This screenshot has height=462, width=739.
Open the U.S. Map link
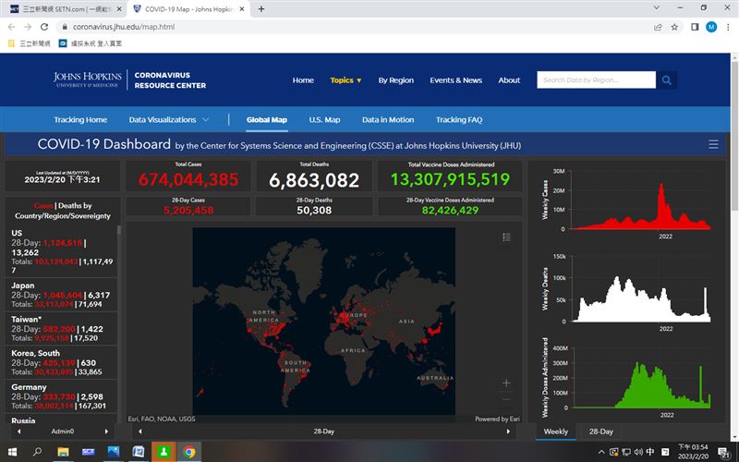pyautogui.click(x=324, y=120)
